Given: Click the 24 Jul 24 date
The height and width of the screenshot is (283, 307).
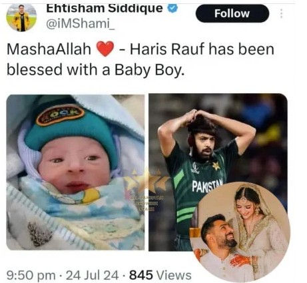Looking at the screenshot, I should pos(93,275).
